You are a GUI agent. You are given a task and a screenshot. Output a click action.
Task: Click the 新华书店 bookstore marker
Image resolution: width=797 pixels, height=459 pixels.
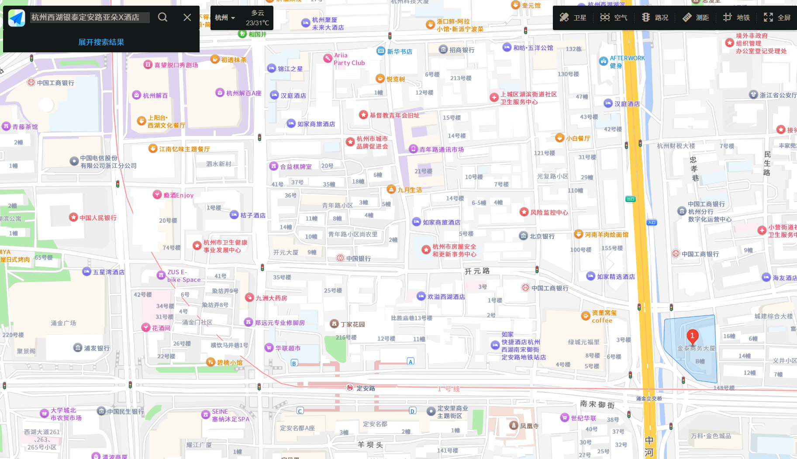[x=381, y=51]
